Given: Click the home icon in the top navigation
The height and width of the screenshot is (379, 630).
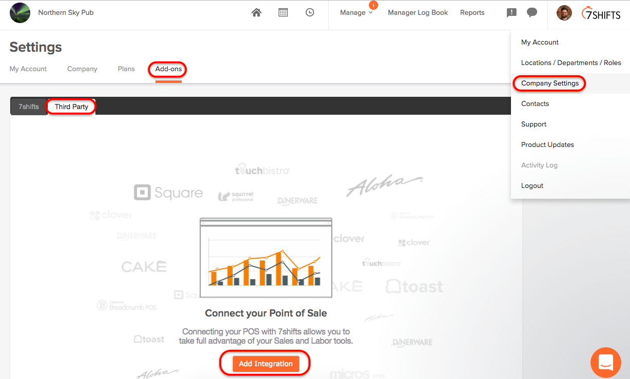Looking at the screenshot, I should pos(257,12).
